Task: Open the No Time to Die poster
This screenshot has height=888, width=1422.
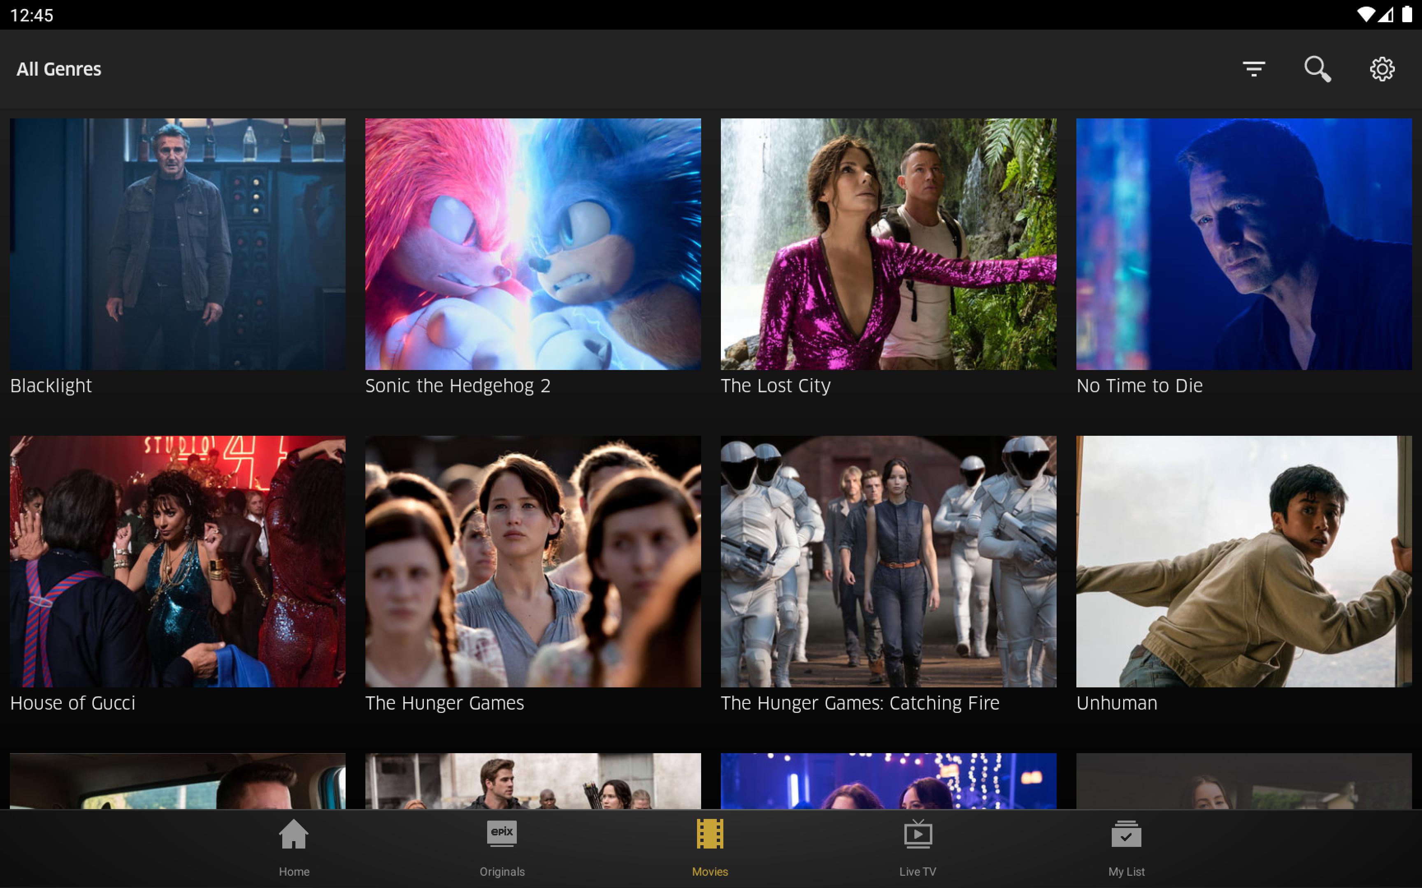Action: pos(1244,244)
